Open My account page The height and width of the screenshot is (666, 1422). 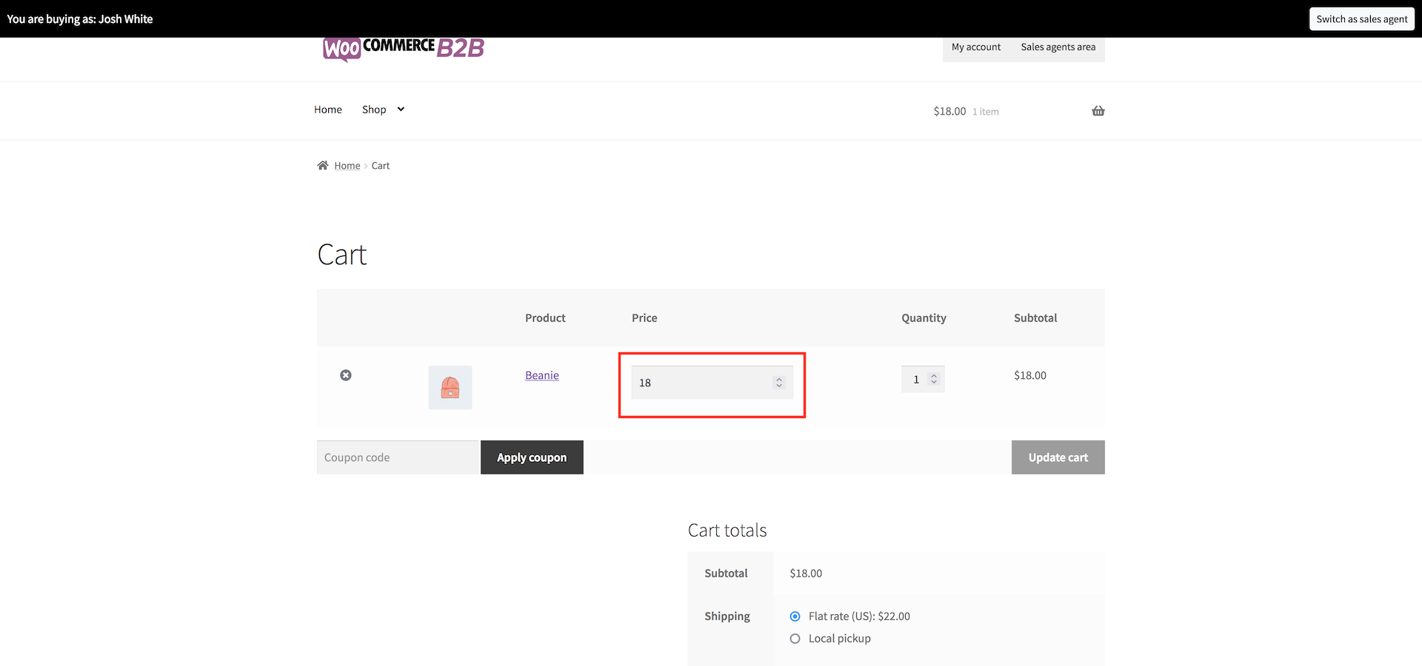(976, 47)
